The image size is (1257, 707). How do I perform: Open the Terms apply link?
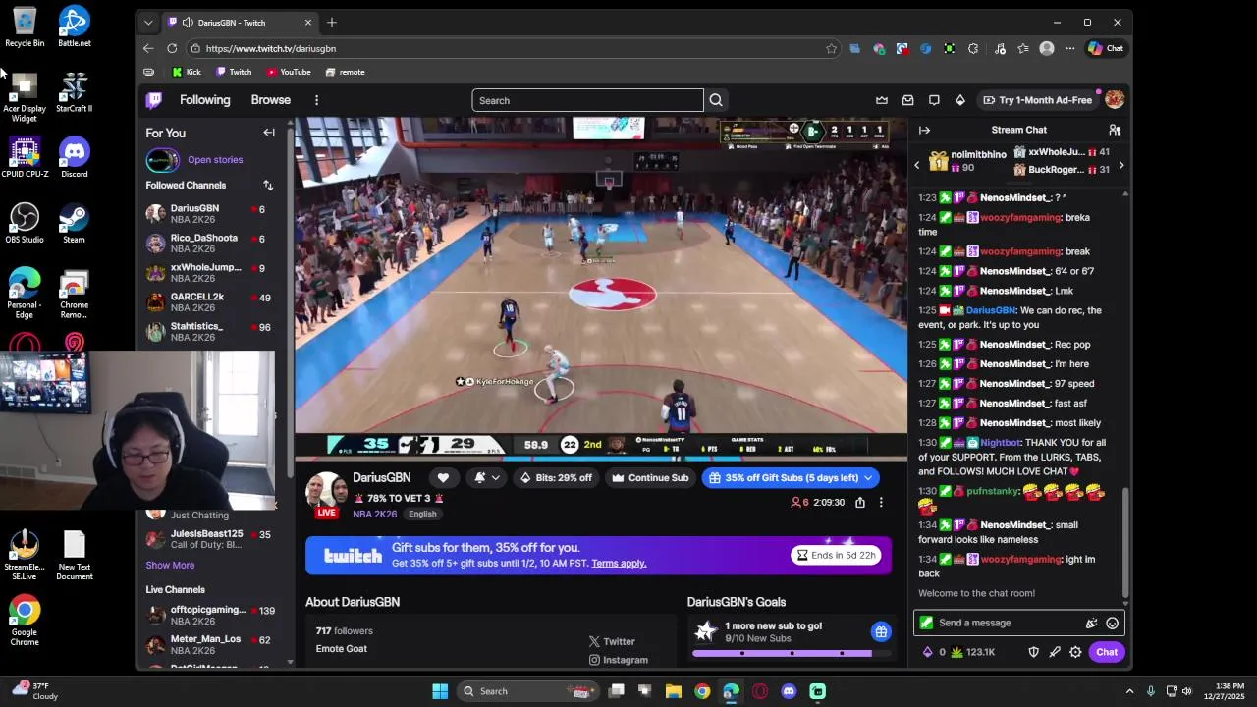coord(619,563)
